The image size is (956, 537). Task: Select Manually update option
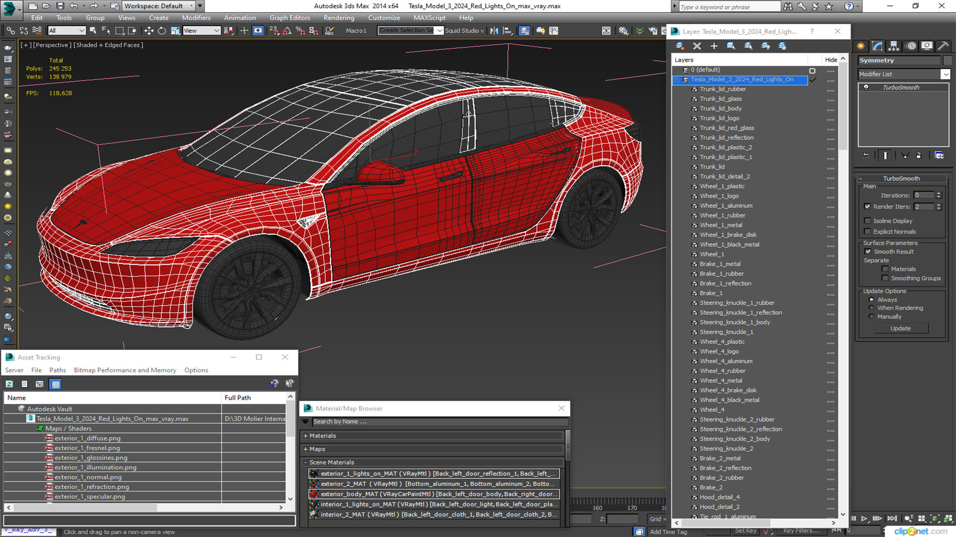click(x=871, y=317)
